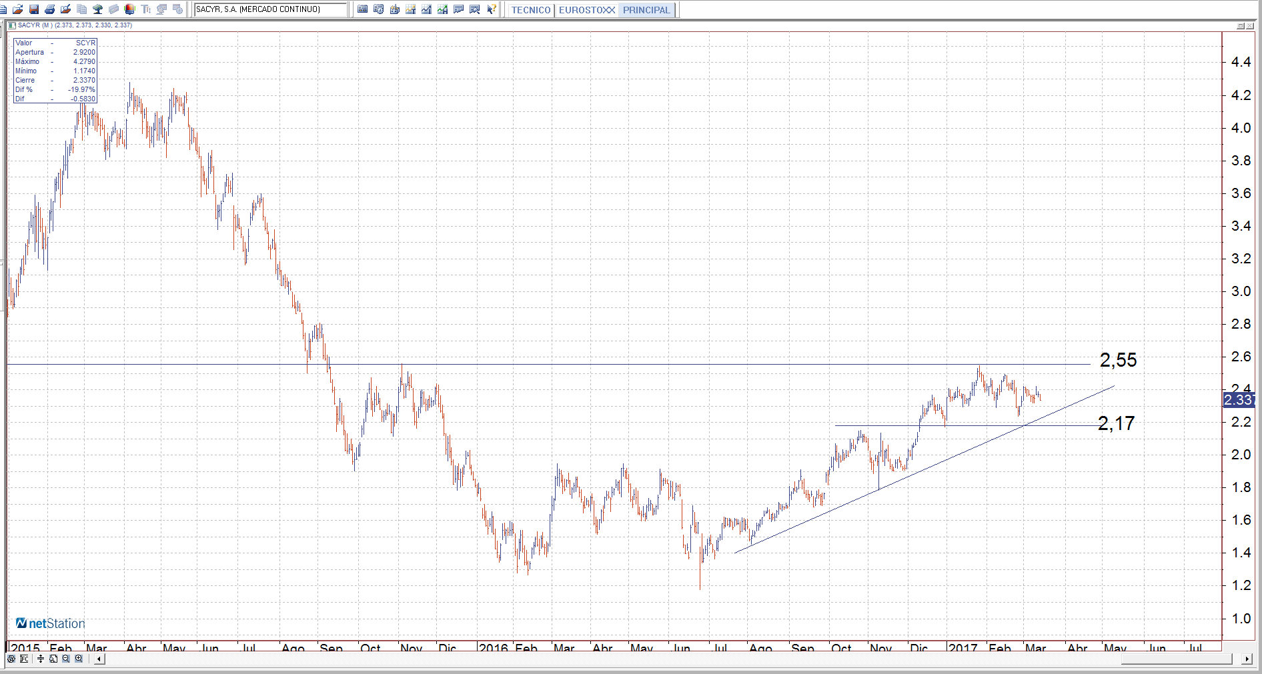This screenshot has width=1262, height=674.
Task: Click the scroll right arrow at bottom right
Action: tap(1247, 659)
